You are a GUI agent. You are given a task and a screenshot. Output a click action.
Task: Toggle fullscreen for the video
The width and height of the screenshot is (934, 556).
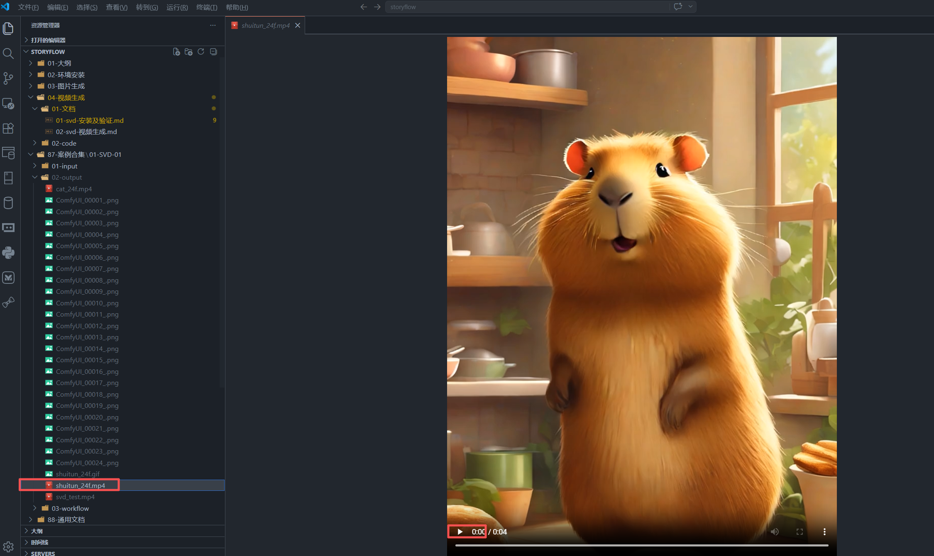[x=800, y=532]
